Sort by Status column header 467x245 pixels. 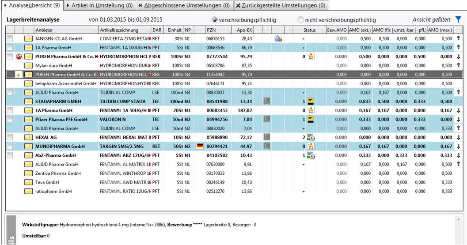coord(309,30)
